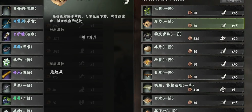Click the 青锋剑 sword icon
This screenshot has height=112, width=252.
[7, 11]
